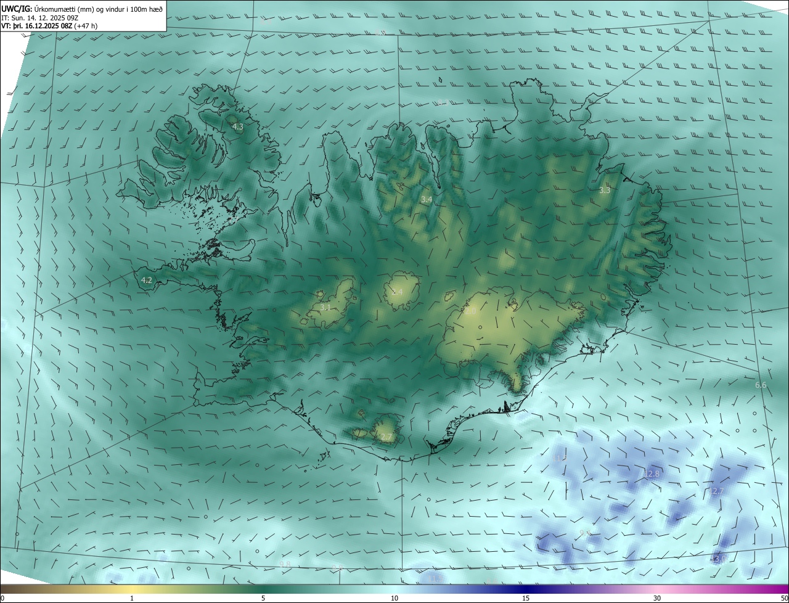
Task: Click the 15 tick label on the legend
Action: tap(526, 598)
